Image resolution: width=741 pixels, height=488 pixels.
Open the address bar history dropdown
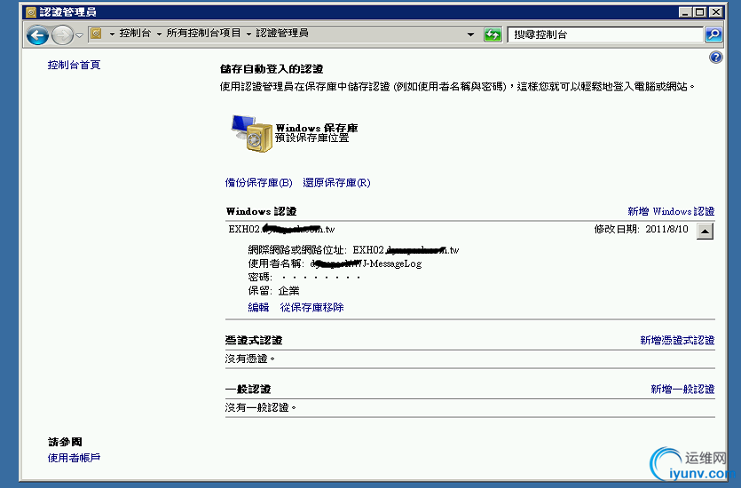(470, 35)
